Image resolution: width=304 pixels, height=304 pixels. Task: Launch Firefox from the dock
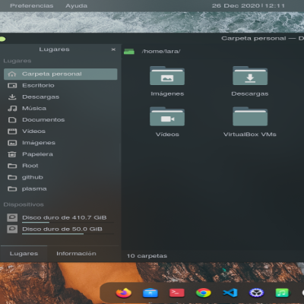[124, 293]
